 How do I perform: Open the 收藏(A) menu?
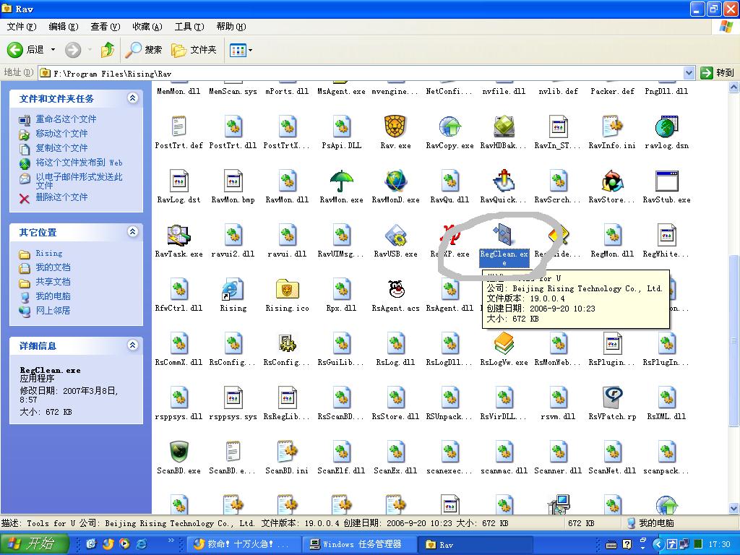coord(147,27)
